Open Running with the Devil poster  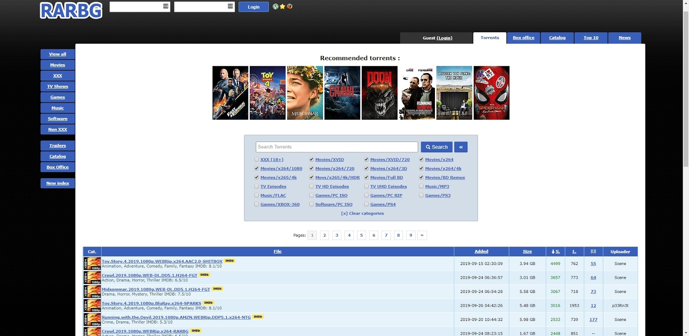pos(417,93)
